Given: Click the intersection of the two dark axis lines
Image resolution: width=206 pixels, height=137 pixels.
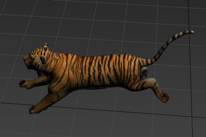Looking at the screenshot, I should [x=192, y=117].
